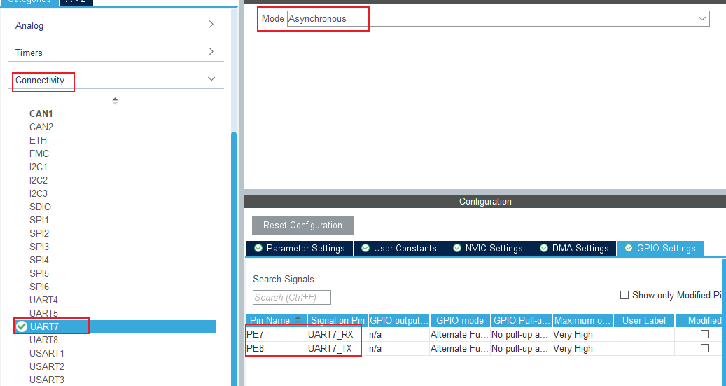Select SPI6 peripheral
Screen dimensions: 726x386
[x=39, y=287]
